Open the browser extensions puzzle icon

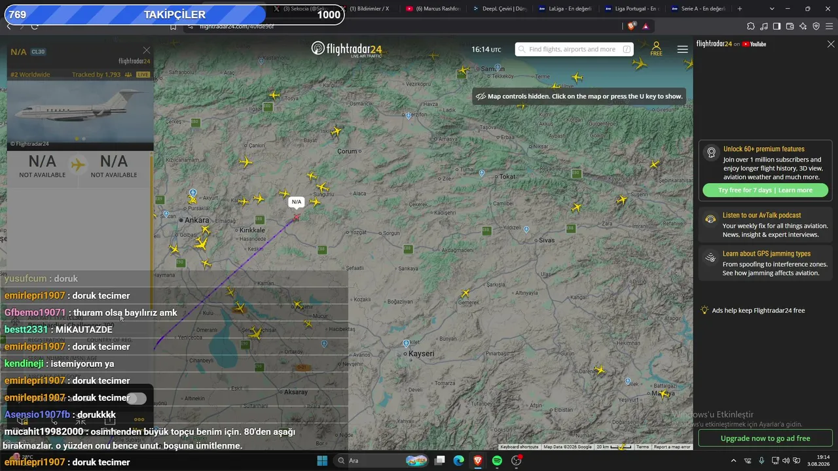click(x=751, y=26)
